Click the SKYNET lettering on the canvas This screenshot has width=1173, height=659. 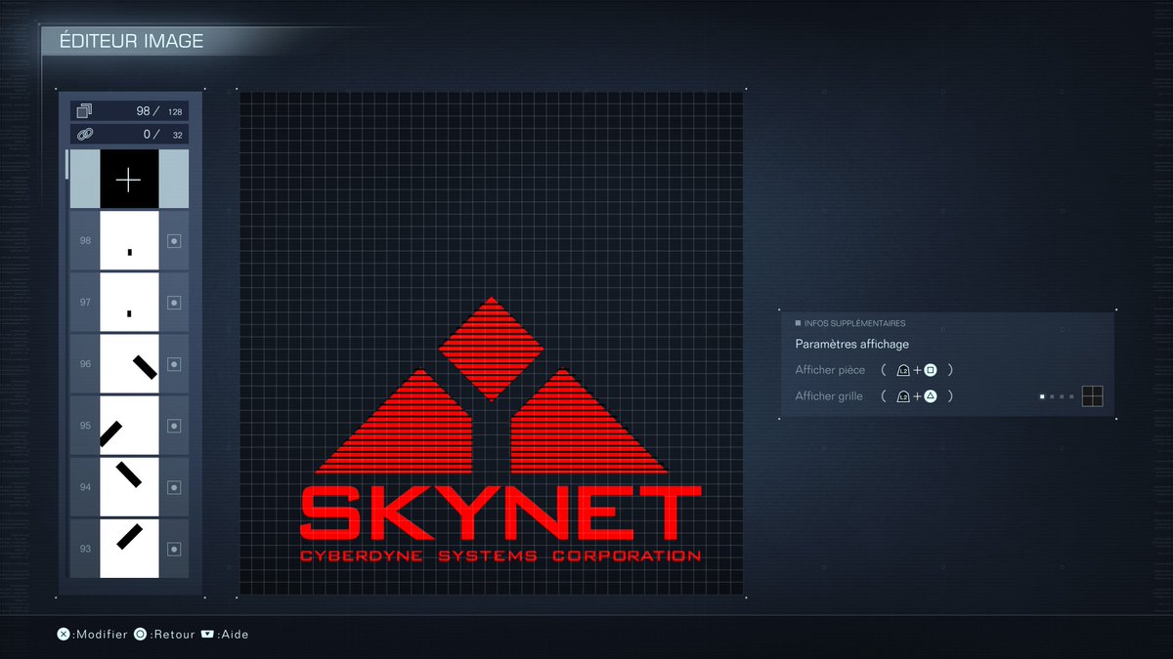(x=500, y=514)
